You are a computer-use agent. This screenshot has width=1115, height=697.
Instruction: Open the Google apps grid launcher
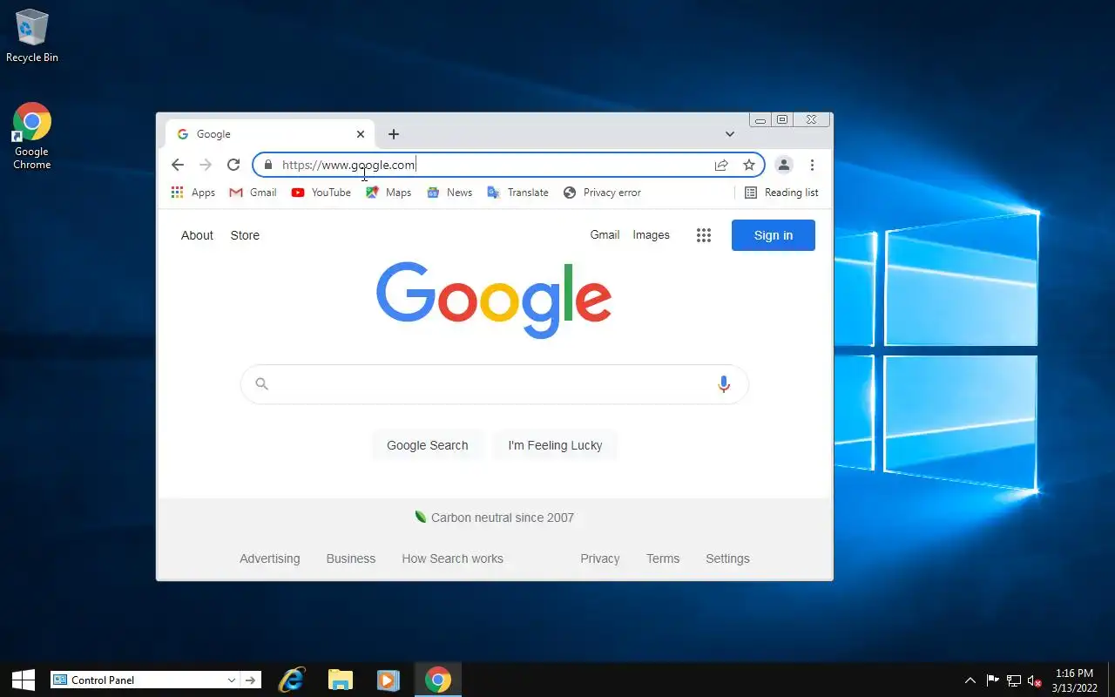pos(704,235)
